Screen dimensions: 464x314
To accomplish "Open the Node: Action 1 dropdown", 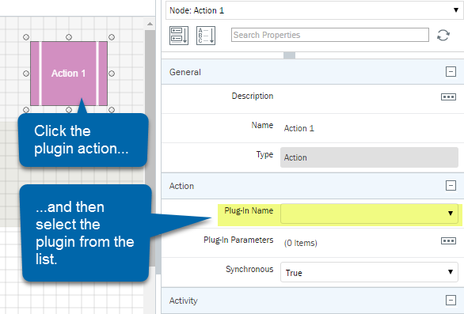I will point(314,10).
